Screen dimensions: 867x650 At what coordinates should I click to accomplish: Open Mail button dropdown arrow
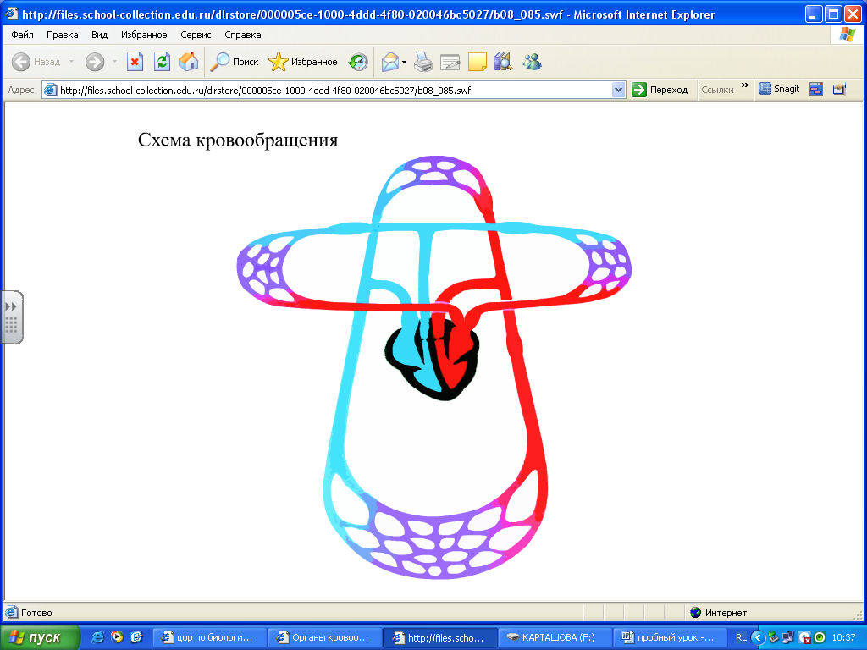[x=404, y=62]
